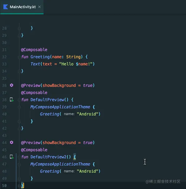Click Greeting function name on line 32
Screen dimensions: 186x189
pos(40,57)
